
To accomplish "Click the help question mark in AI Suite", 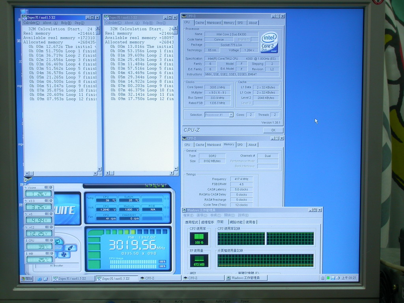I will [151, 186].
